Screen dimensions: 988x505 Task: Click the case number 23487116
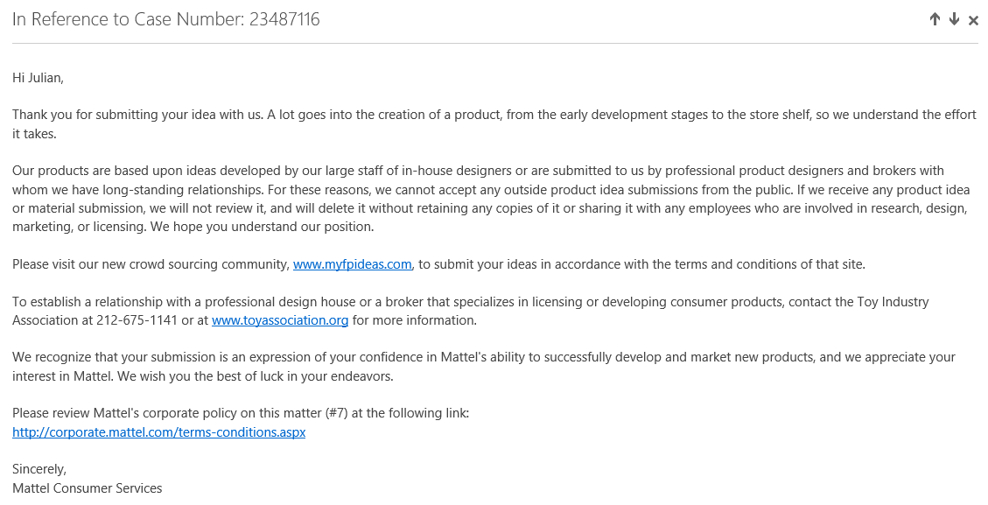(284, 19)
